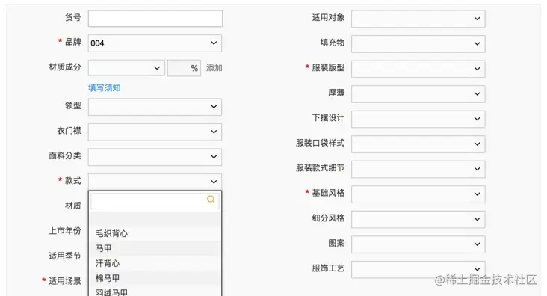547x296 pixels.
Task: Collapse the open 款式 dropdown
Action: 155,182
